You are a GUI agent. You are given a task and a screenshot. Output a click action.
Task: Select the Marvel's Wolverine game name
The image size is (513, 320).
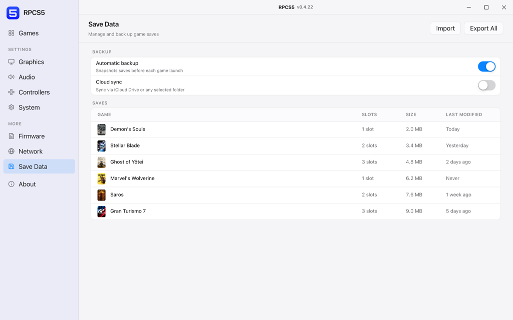pos(132,178)
